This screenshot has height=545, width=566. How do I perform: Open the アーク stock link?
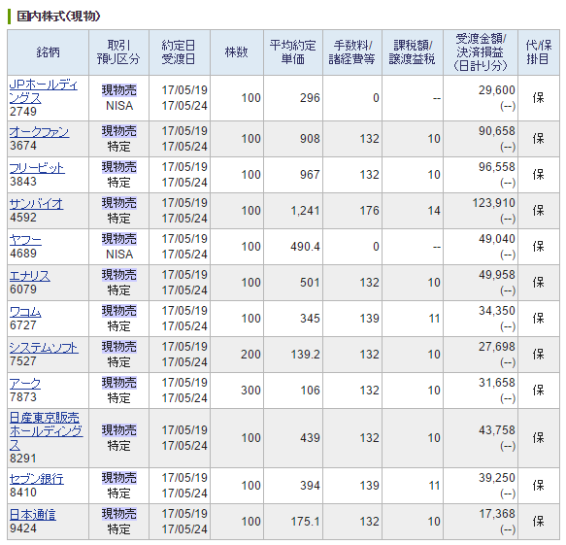[x=25, y=384]
